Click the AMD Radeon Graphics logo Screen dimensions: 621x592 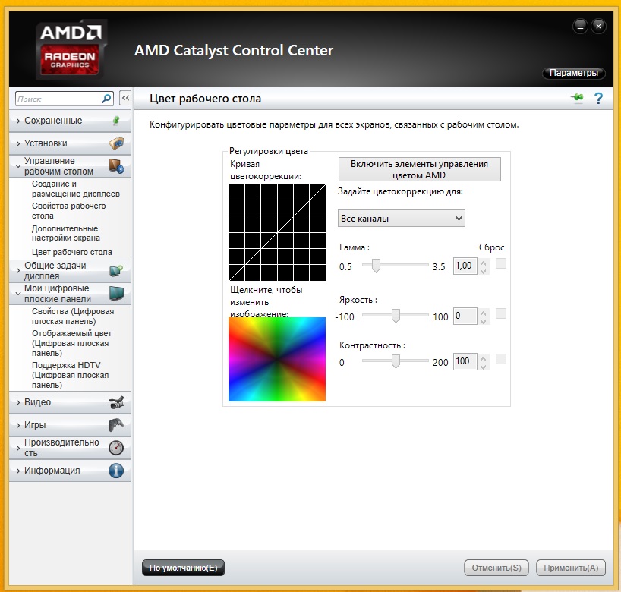pyautogui.click(x=71, y=49)
